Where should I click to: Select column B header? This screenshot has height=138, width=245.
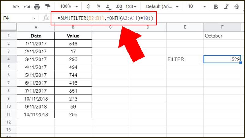point(73,27)
